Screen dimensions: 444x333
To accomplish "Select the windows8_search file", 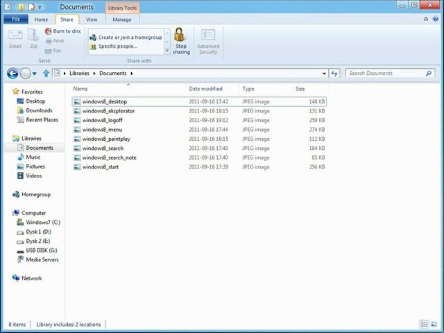I will (x=199, y=148).
